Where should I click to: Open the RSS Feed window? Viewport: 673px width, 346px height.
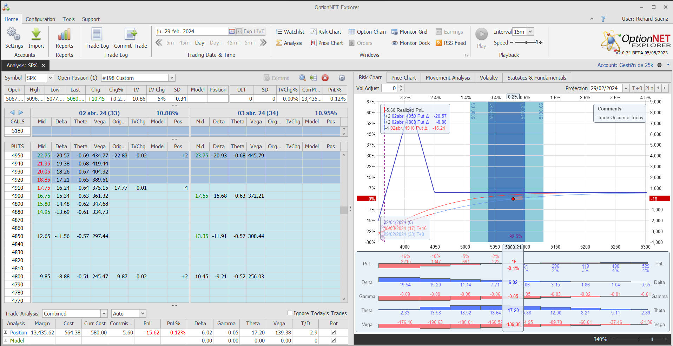pyautogui.click(x=450, y=43)
